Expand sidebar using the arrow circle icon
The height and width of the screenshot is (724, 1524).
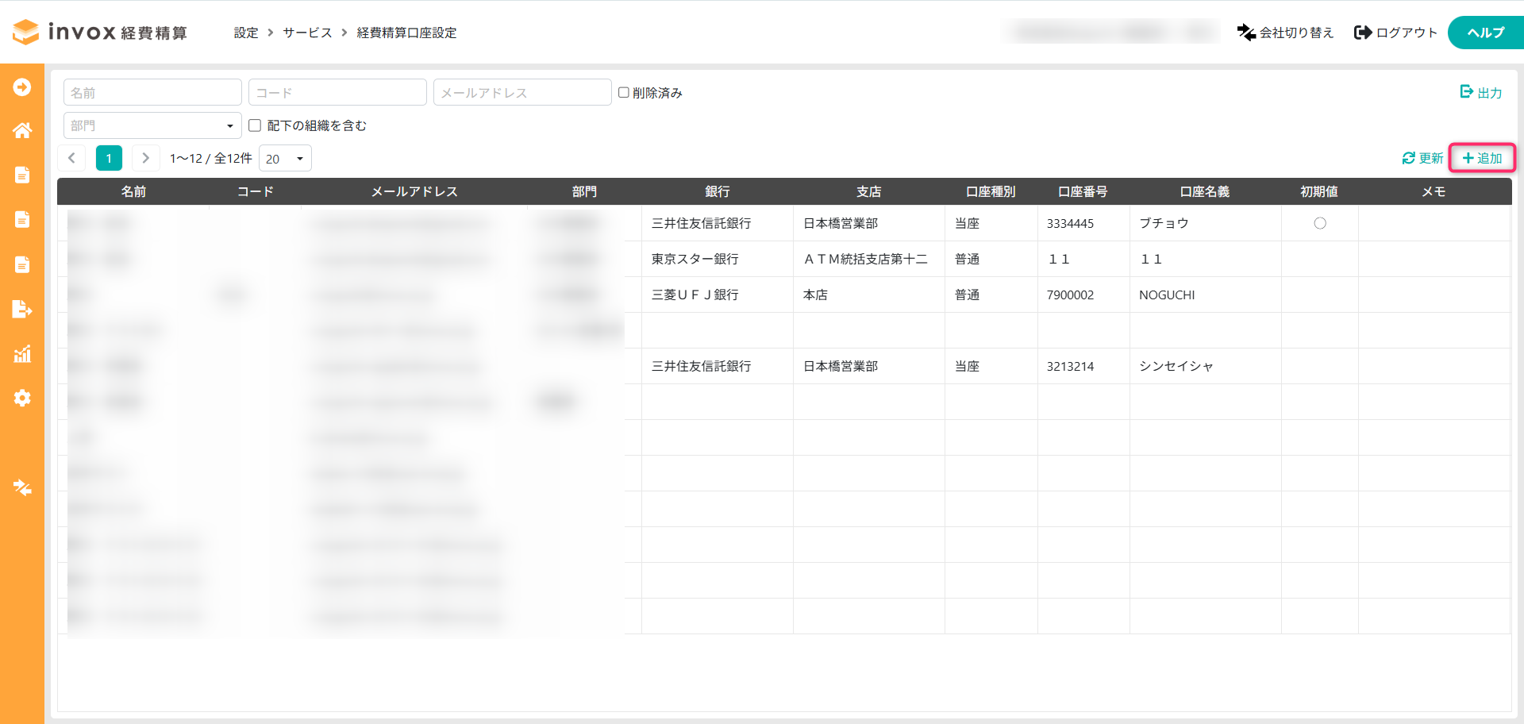coord(22,87)
